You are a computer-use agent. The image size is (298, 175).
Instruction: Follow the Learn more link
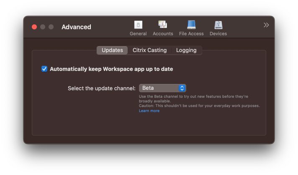(149, 111)
